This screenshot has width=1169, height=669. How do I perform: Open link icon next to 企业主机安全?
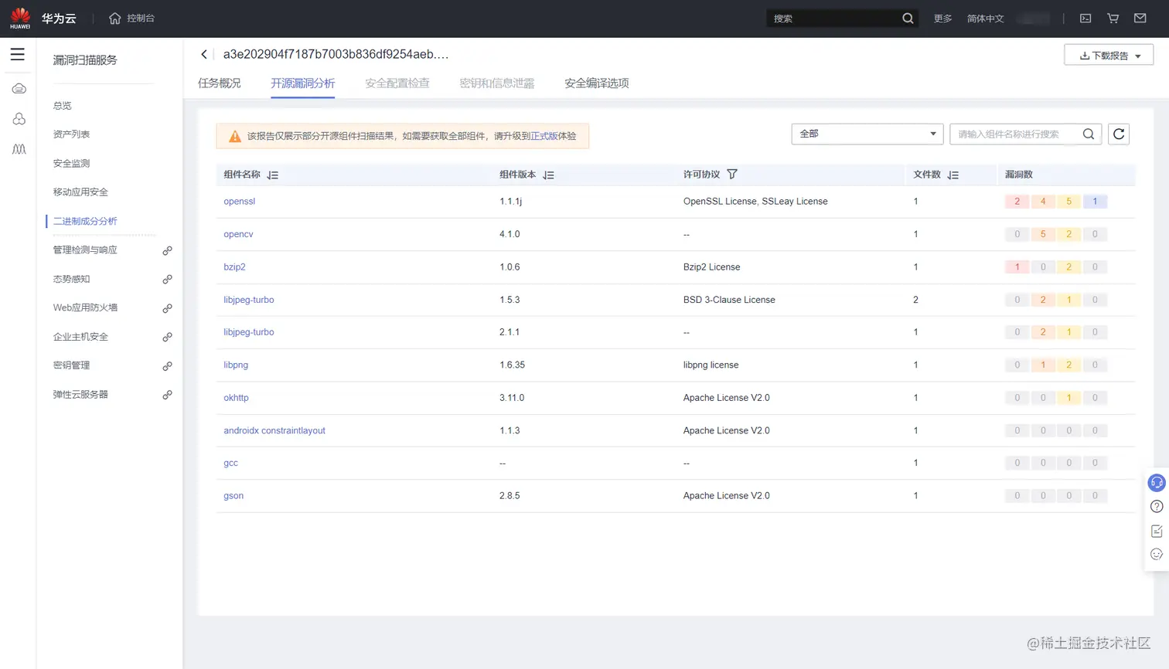167,337
